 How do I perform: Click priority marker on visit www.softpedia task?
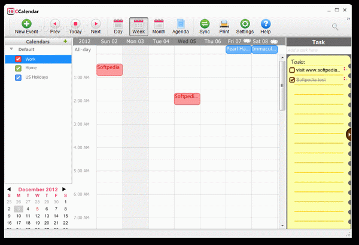click(345, 69)
